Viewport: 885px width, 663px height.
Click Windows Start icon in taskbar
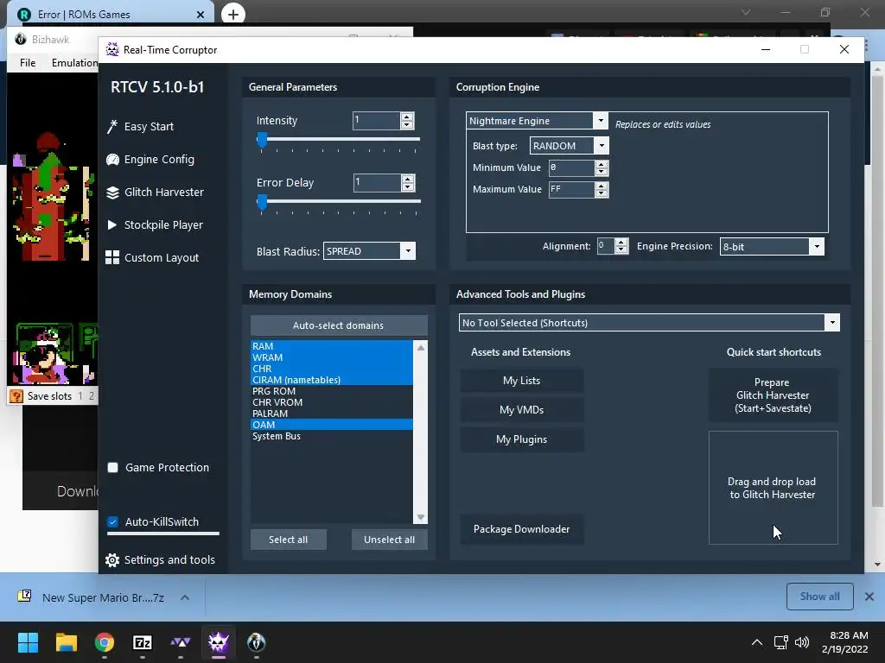click(28, 642)
